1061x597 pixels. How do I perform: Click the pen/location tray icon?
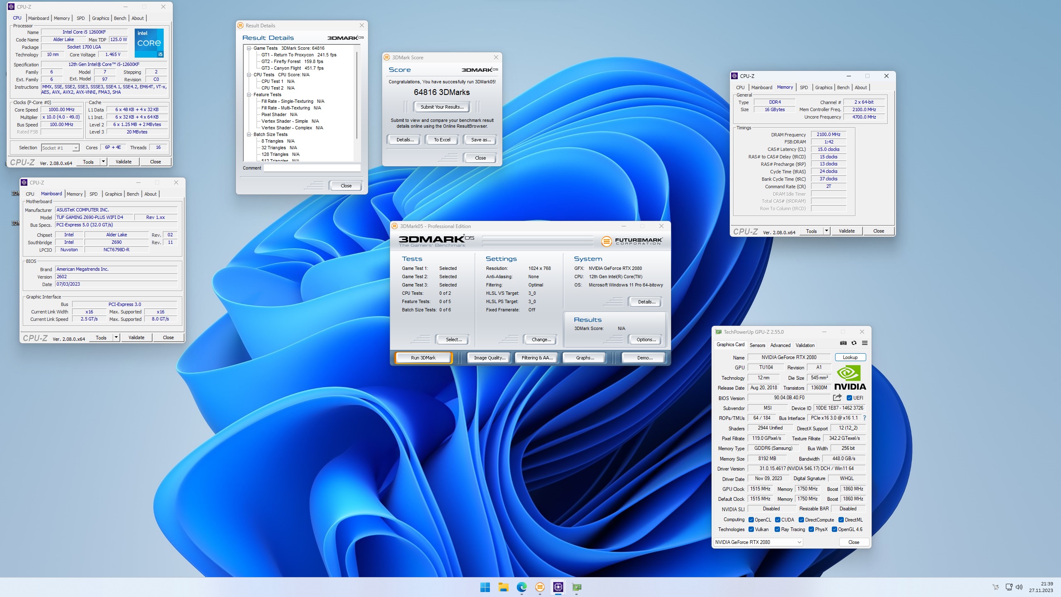point(996,587)
